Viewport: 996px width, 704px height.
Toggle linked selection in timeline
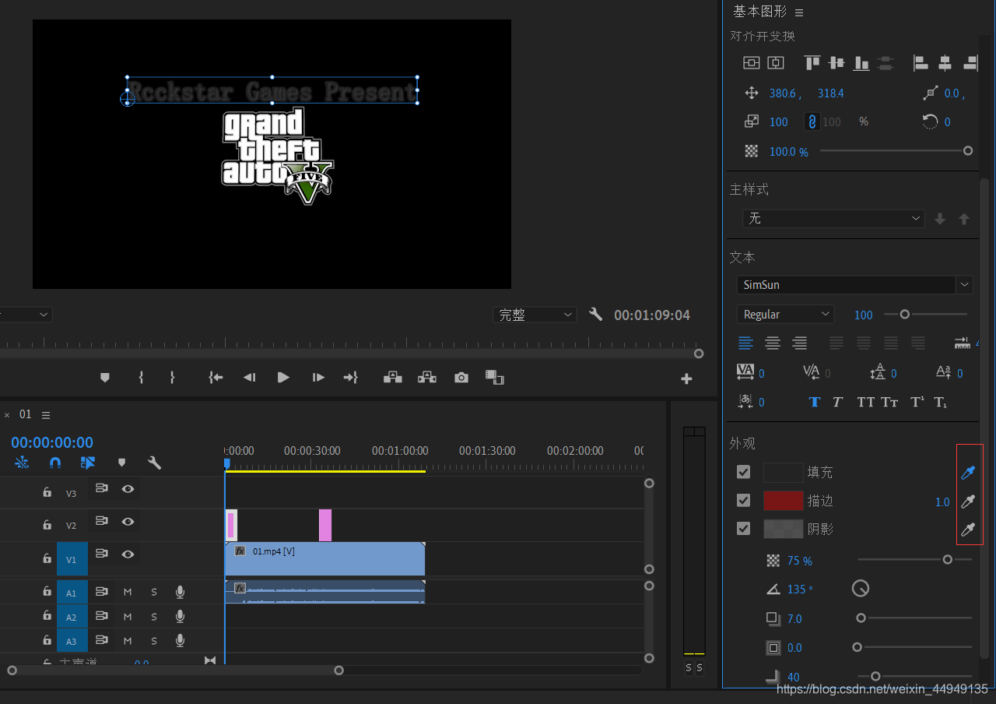88,463
